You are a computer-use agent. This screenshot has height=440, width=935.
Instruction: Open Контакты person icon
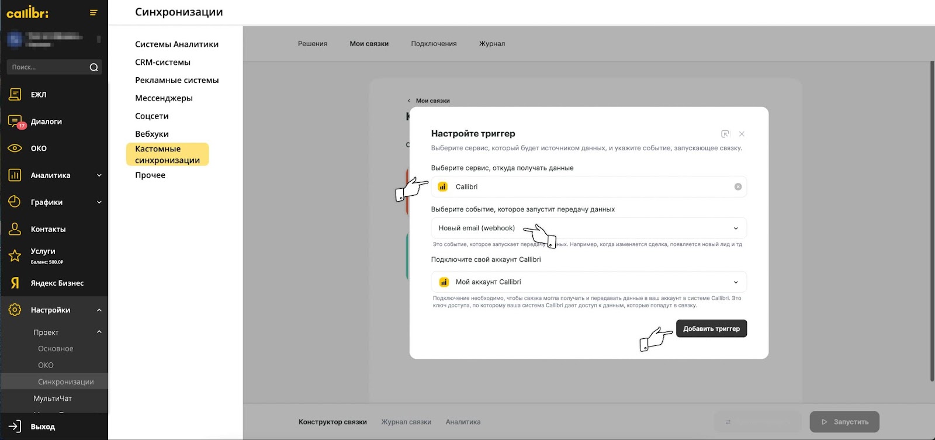click(15, 229)
